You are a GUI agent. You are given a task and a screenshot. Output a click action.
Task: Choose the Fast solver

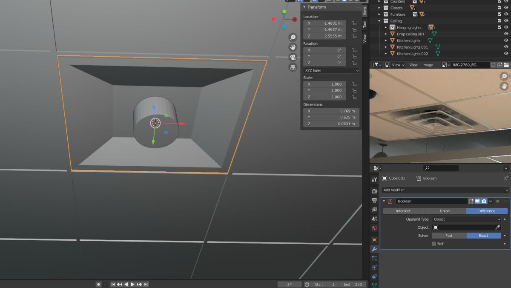(x=449, y=236)
